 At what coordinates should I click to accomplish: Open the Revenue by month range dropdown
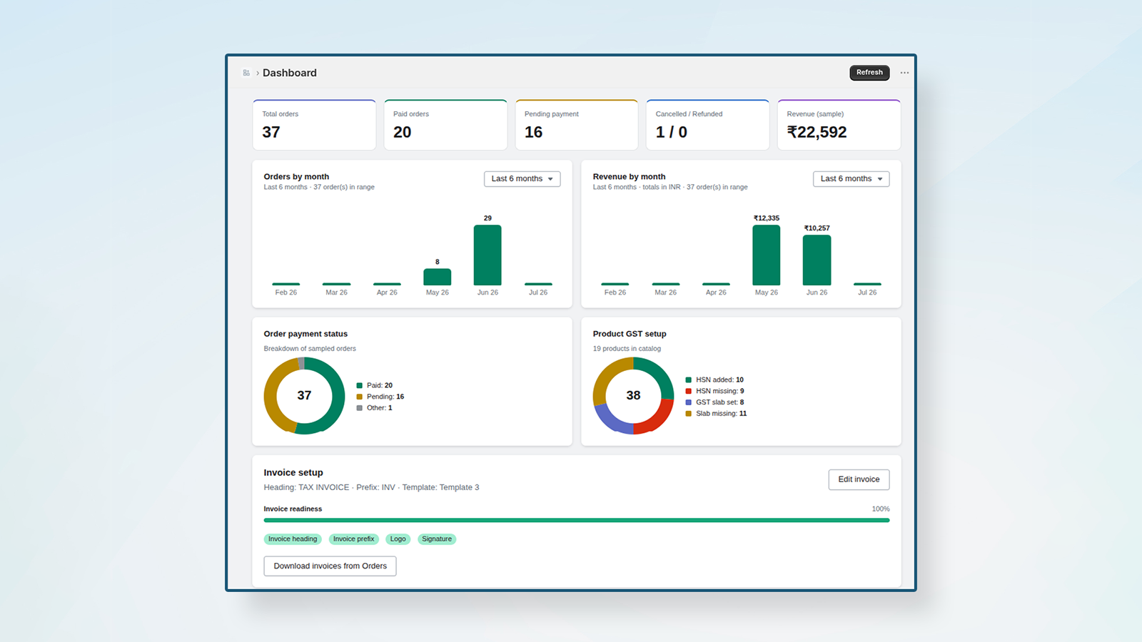[851, 179]
